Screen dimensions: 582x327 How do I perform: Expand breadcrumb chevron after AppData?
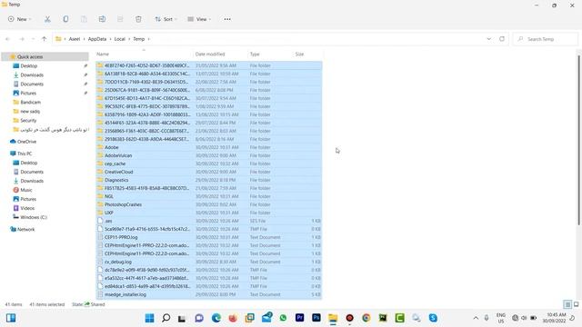[110, 39]
